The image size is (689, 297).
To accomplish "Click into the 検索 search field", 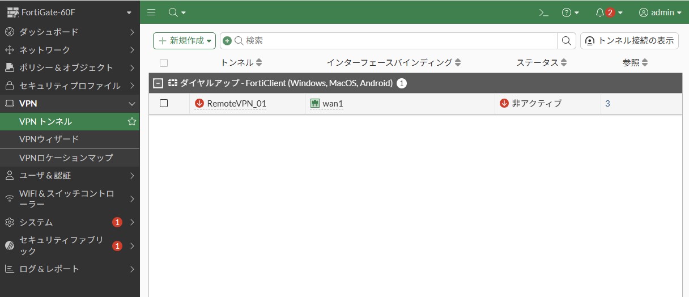I will (x=397, y=41).
